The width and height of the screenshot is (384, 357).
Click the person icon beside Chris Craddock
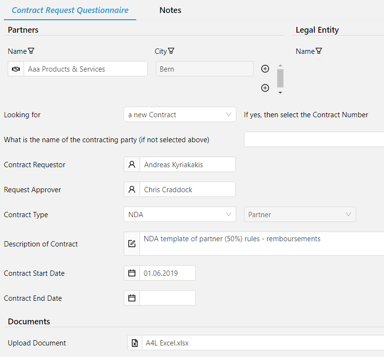(x=132, y=189)
